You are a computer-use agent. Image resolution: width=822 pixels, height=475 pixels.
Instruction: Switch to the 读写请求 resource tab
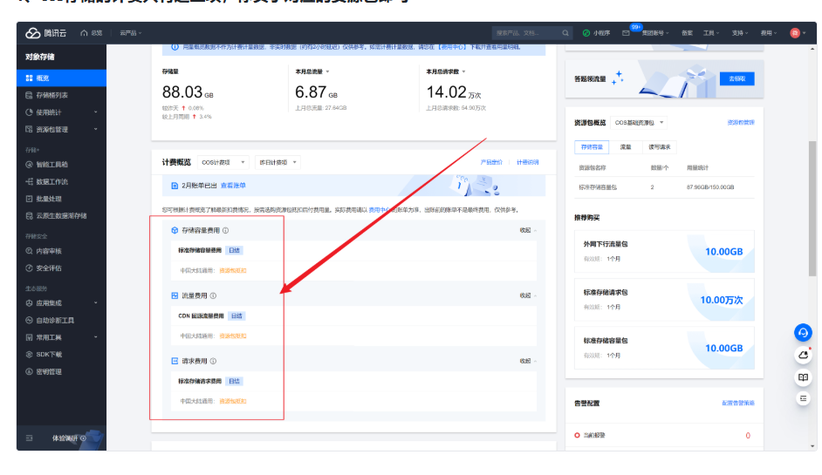point(660,147)
